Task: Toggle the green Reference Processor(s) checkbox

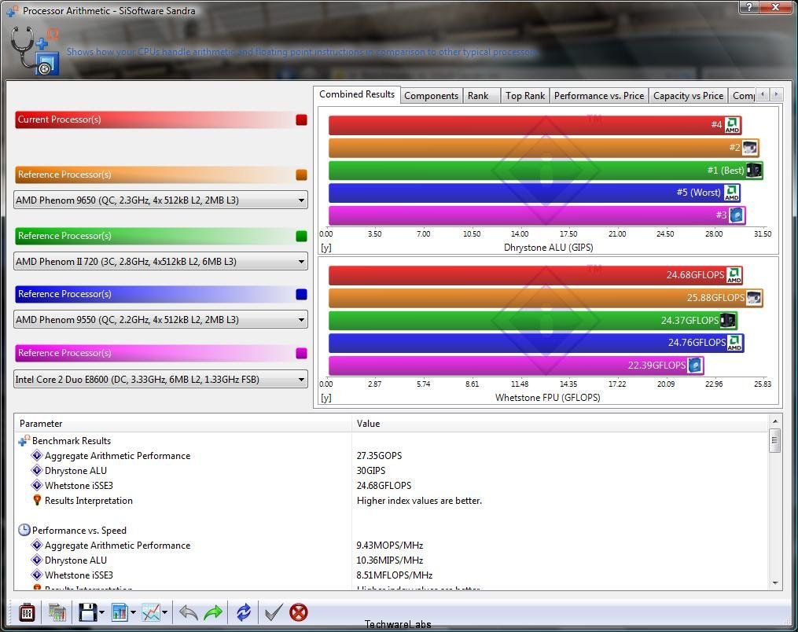Action: [x=301, y=236]
